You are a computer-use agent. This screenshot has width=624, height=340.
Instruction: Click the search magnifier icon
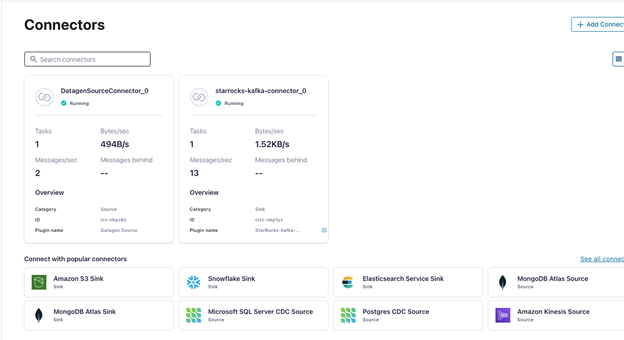tap(34, 59)
